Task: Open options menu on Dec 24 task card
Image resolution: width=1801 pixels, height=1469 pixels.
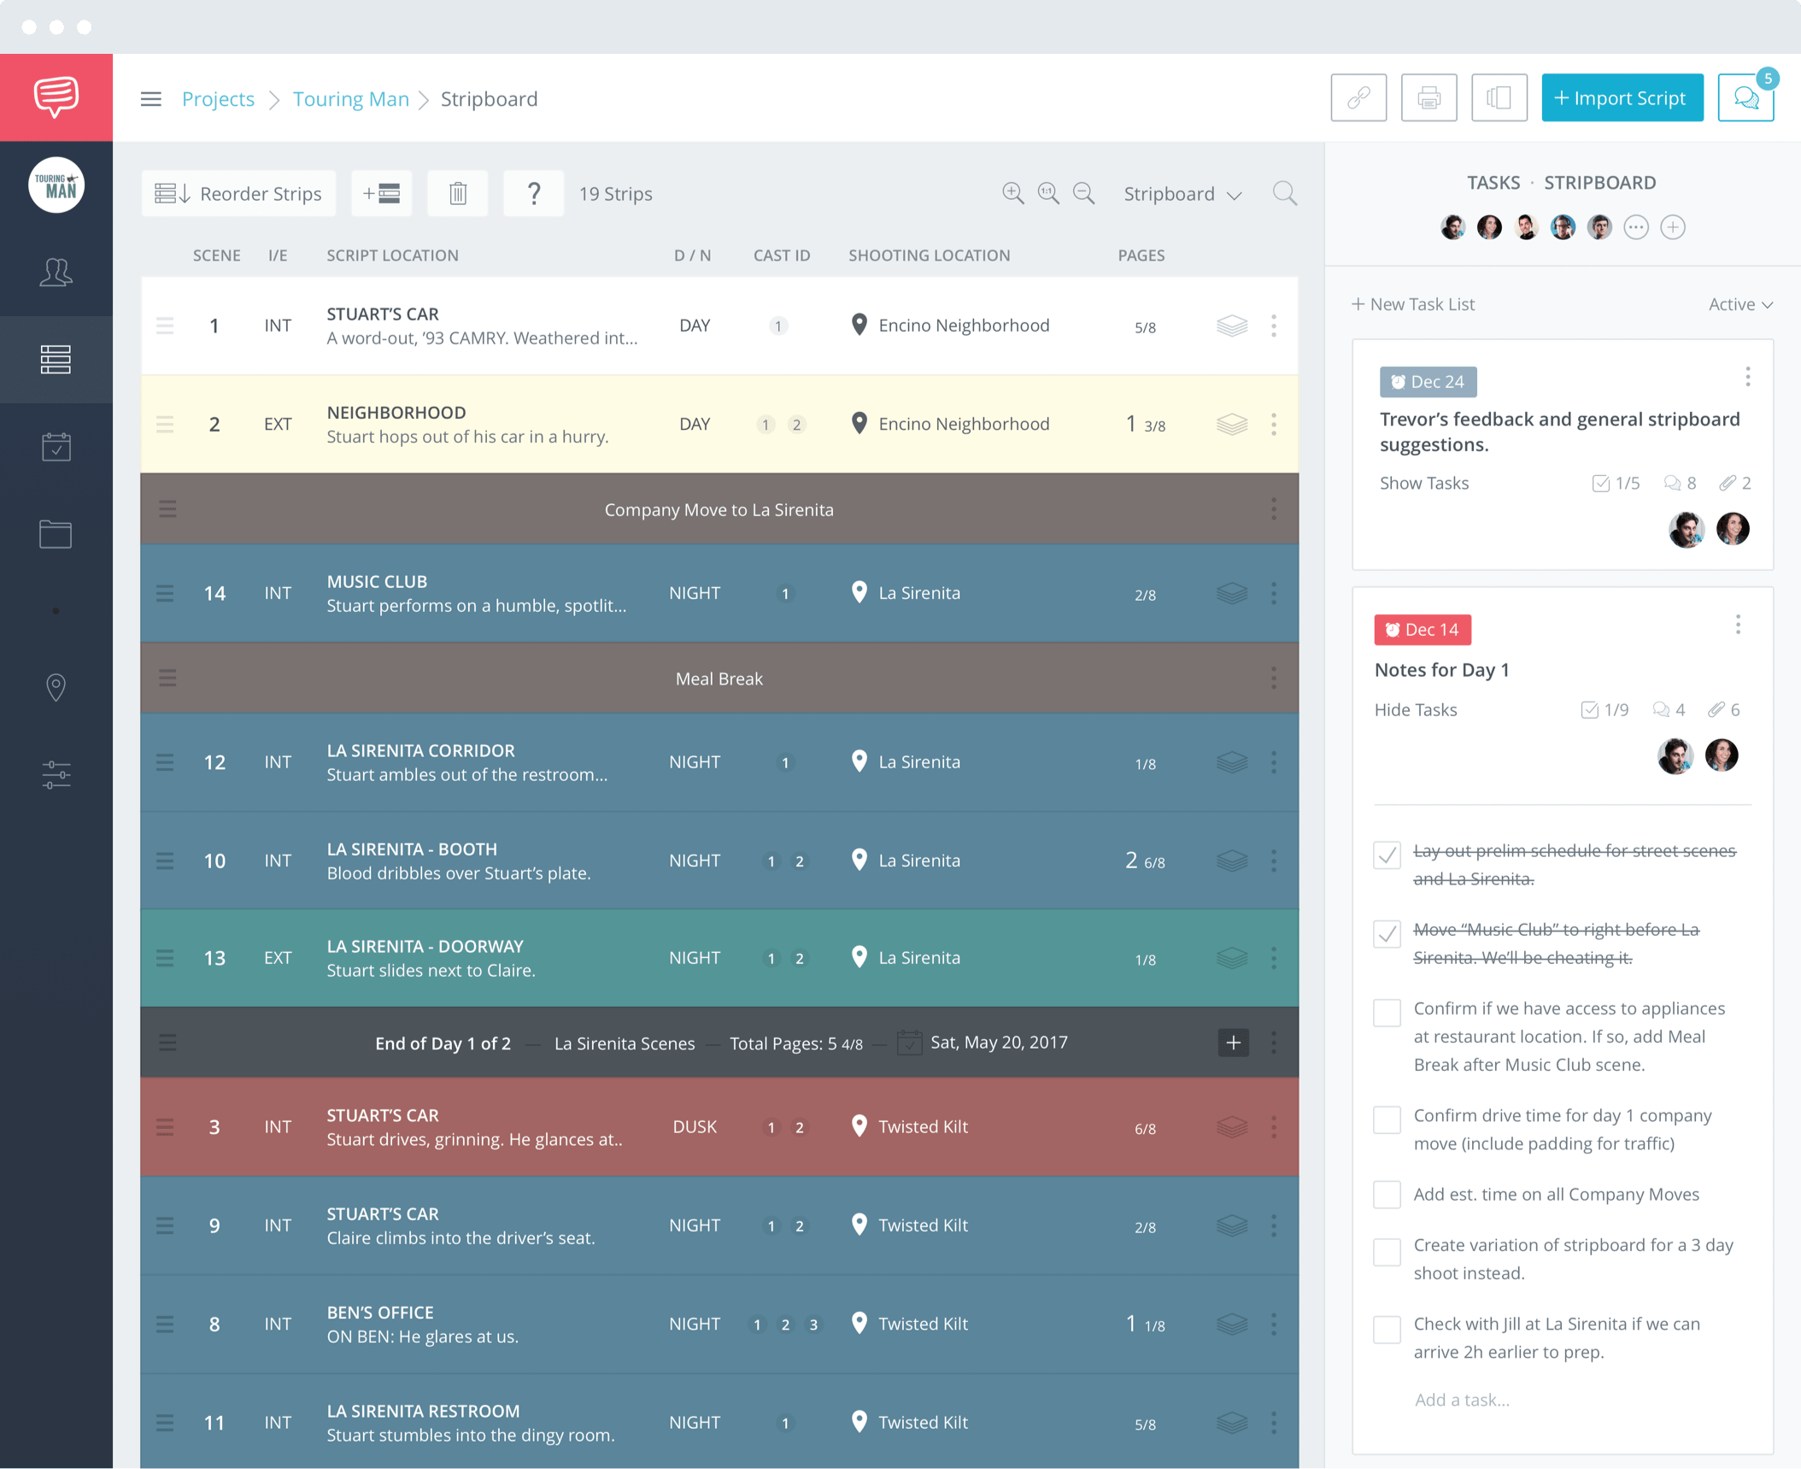Action: [1748, 377]
